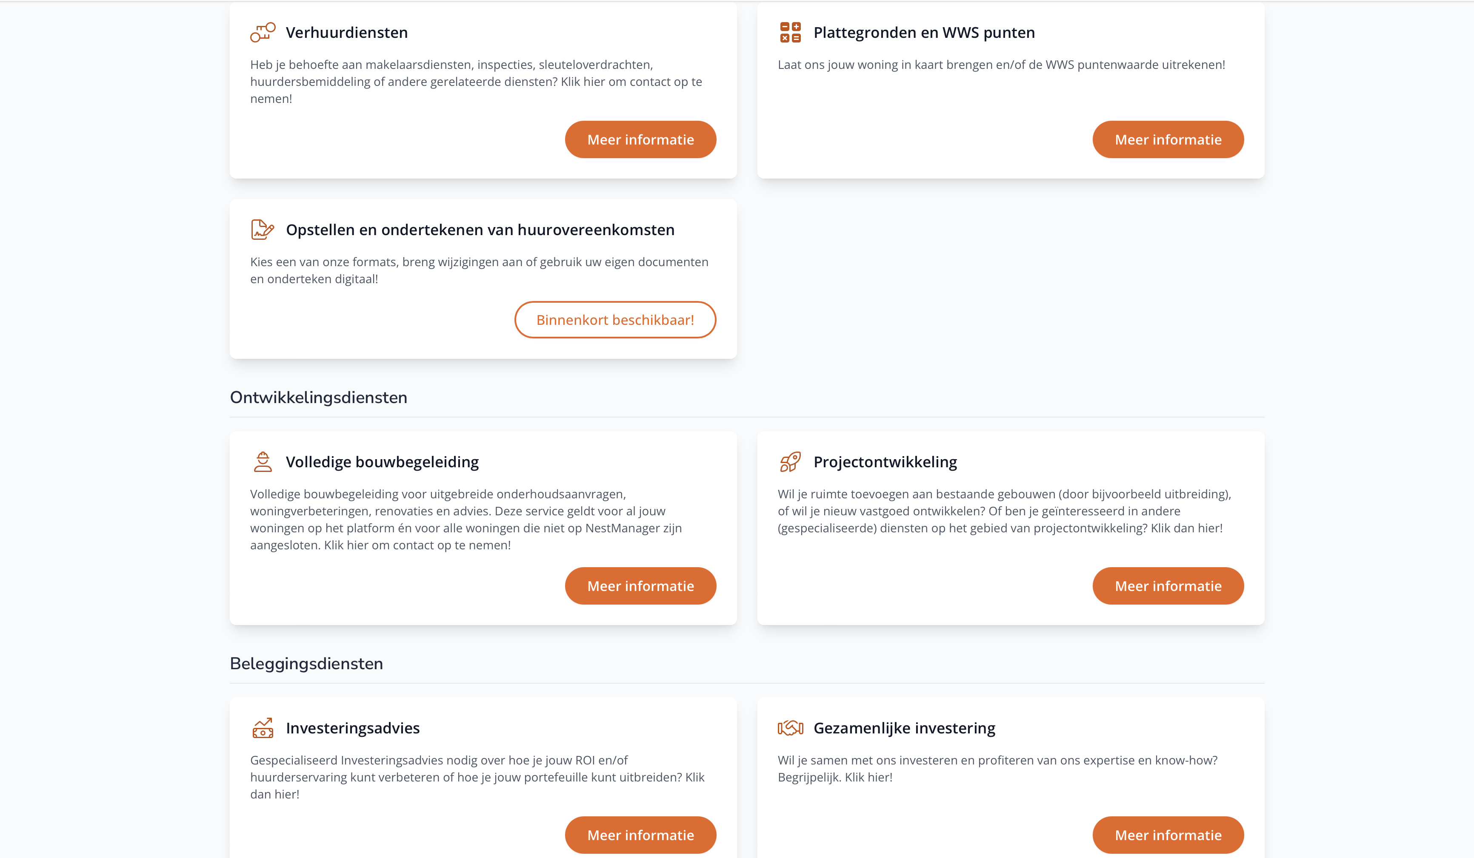
Task: Click the Beleggingsdiensten section heading
Action: [306, 664]
